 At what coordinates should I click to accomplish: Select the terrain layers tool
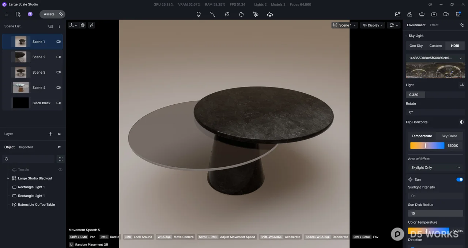click(270, 14)
